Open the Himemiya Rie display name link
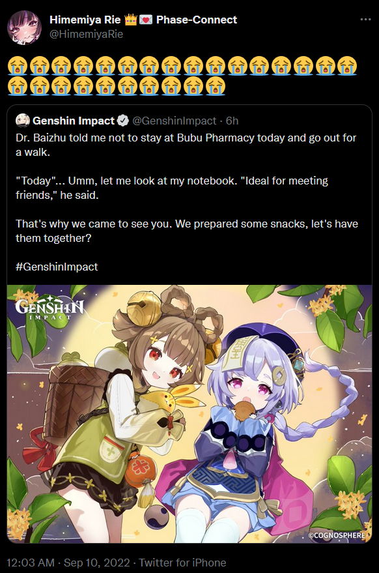Image resolution: width=379 pixels, height=573 pixels. (x=85, y=20)
